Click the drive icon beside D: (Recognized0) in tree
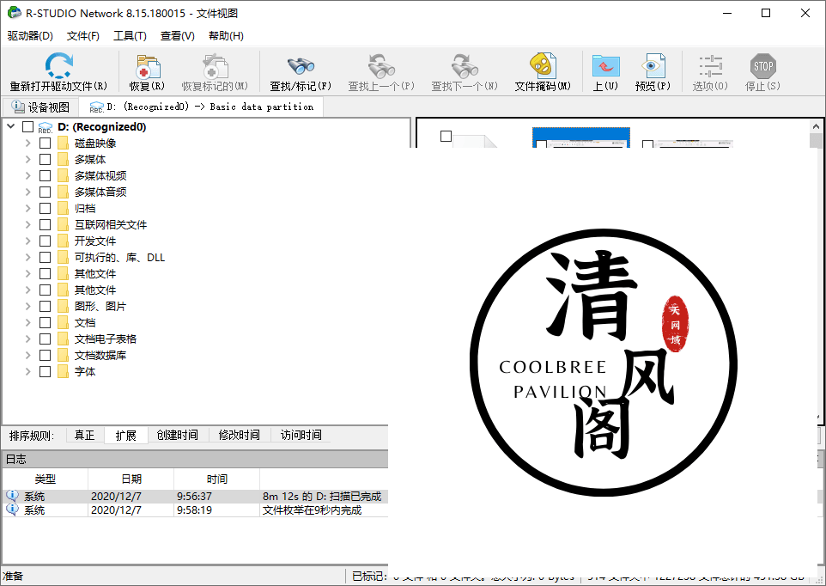Screen dimensions: 826x586 coord(46,127)
